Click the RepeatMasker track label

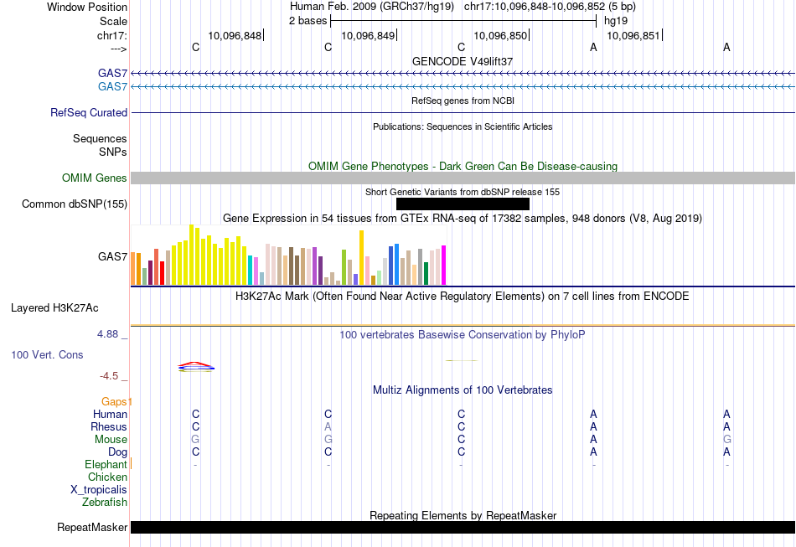pos(92,528)
